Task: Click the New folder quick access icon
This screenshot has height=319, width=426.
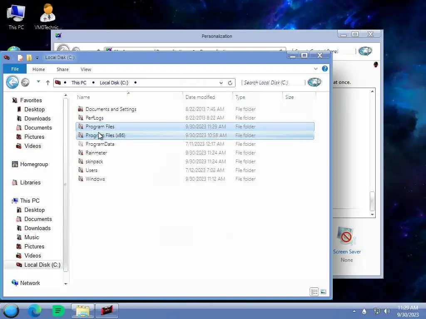Action: [29, 57]
